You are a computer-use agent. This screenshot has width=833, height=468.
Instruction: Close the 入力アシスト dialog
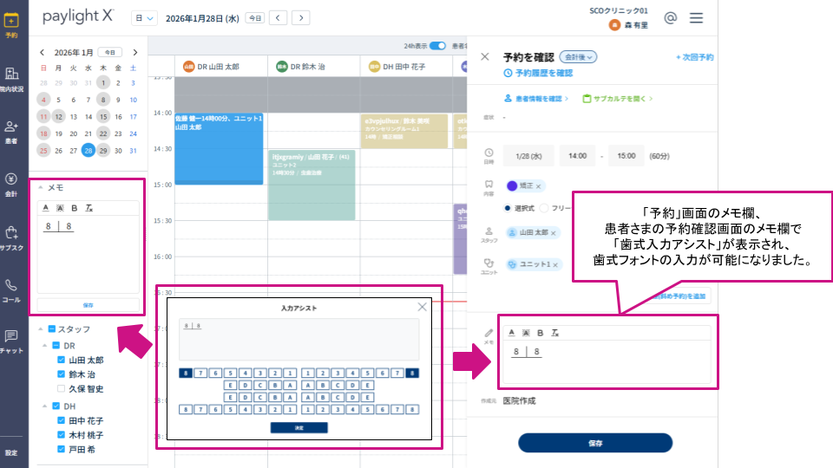coord(422,307)
